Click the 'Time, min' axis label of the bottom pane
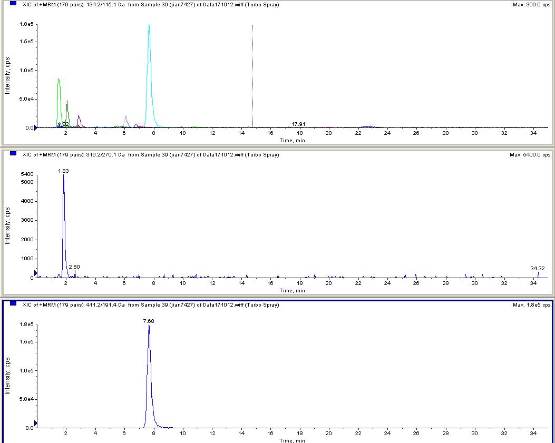555x443 pixels. (x=292, y=440)
